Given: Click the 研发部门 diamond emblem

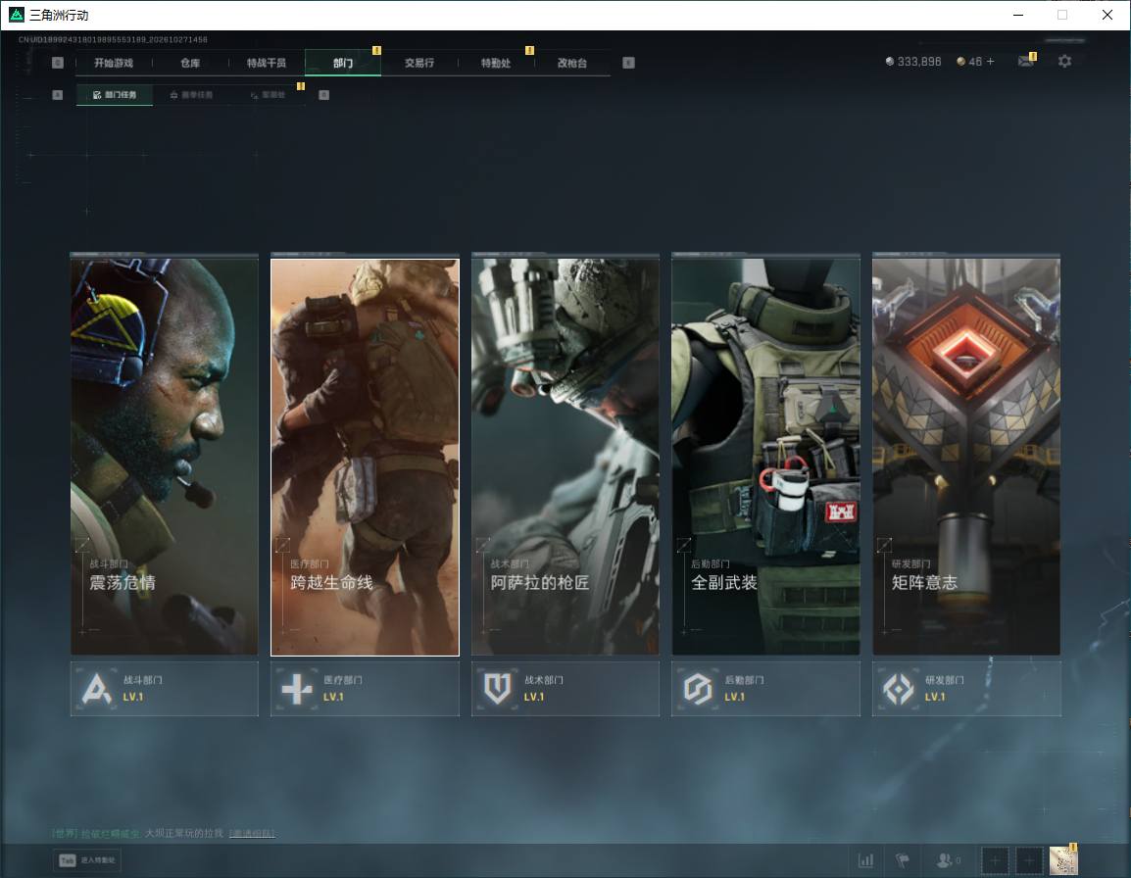Looking at the screenshot, I should (898, 688).
